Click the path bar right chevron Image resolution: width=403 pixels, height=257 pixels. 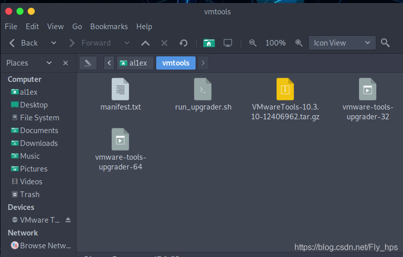point(203,63)
